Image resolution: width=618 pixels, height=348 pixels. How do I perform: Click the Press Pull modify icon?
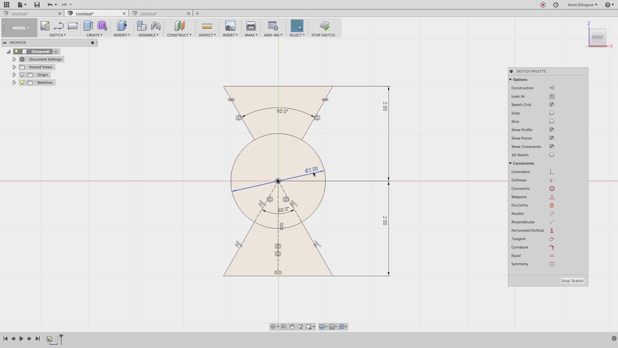(122, 26)
